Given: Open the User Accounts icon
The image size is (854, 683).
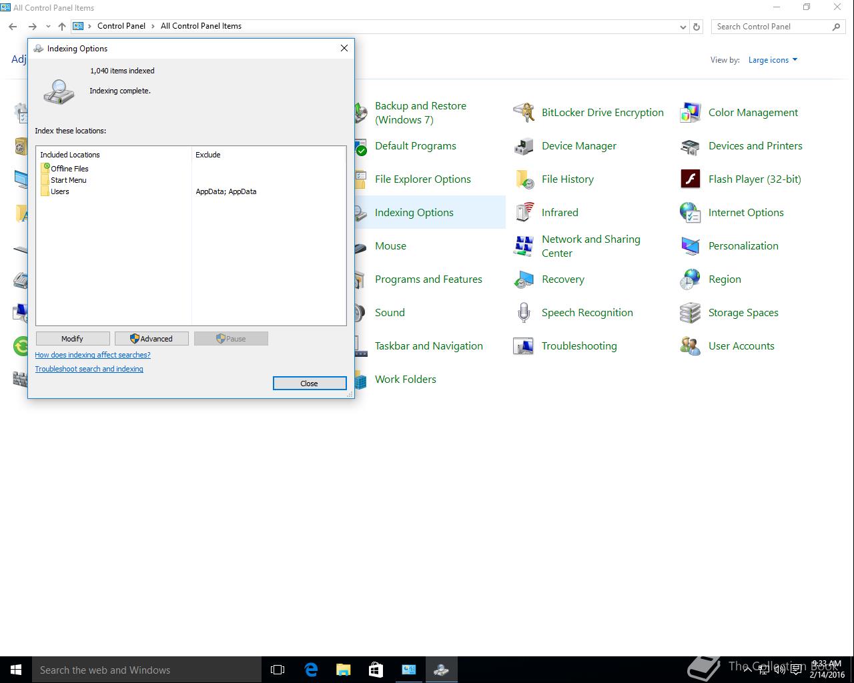Looking at the screenshot, I should coord(691,346).
